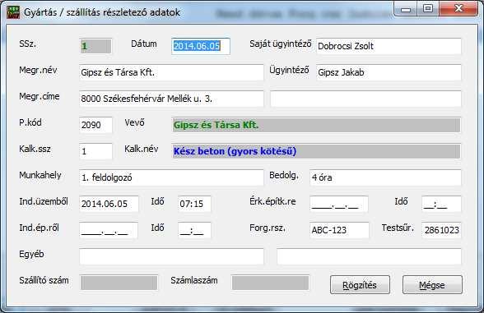Screen dimensions: 484x313
Task: Click the Kalk.ssz field showing 1
Action: click(95, 151)
